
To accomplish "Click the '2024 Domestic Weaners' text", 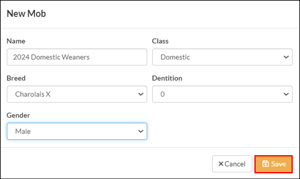I will click(51, 57).
